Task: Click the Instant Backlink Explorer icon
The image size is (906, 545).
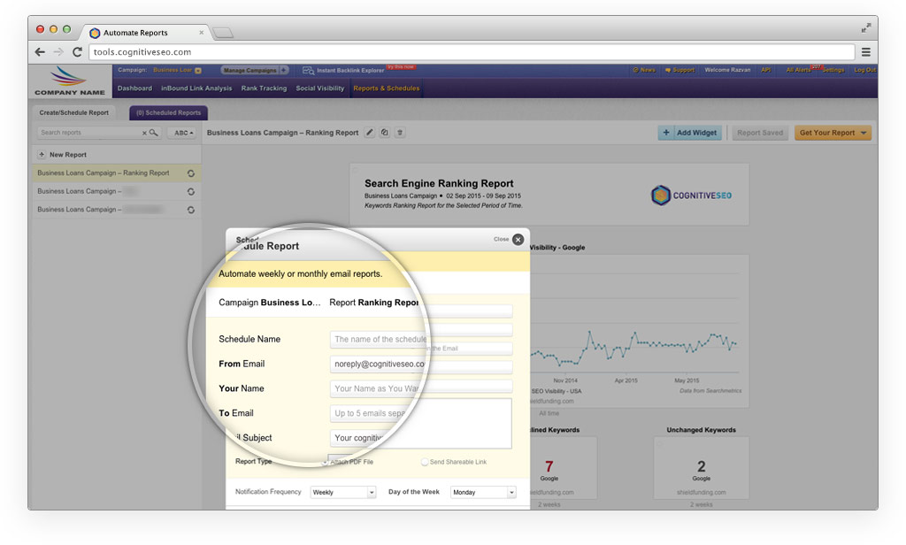Action: pos(309,71)
